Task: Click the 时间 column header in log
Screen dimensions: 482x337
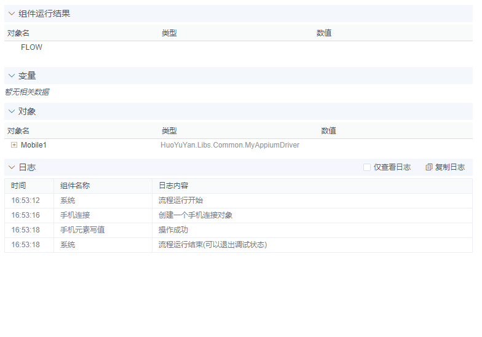Action: pyautogui.click(x=18, y=186)
